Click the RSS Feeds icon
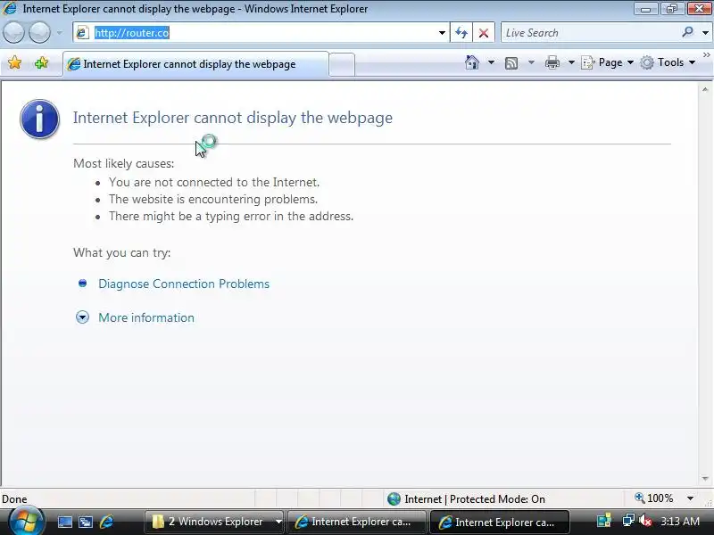714x535 pixels. pyautogui.click(x=511, y=62)
